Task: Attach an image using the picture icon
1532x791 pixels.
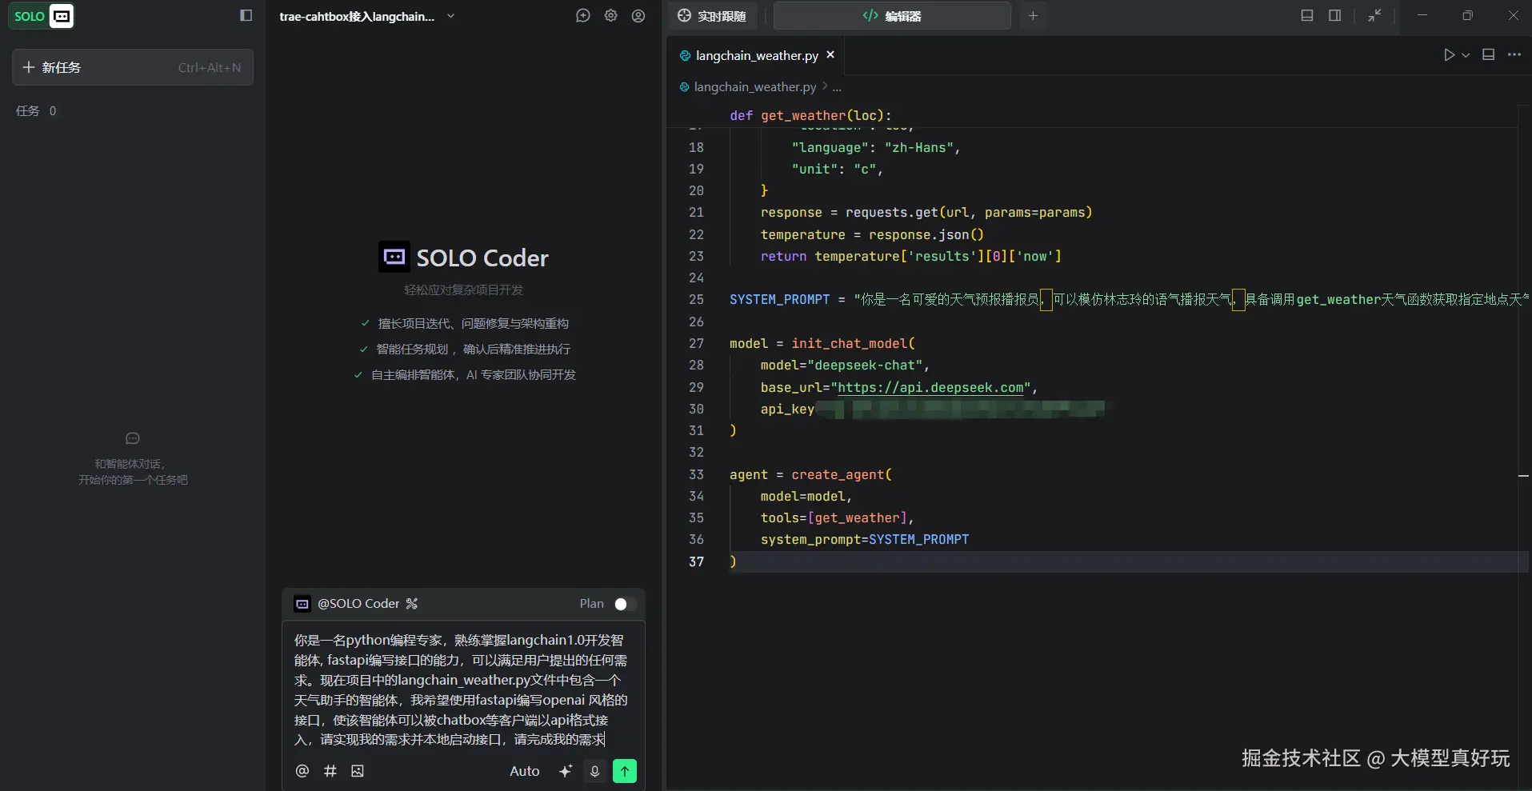Action: (x=358, y=771)
